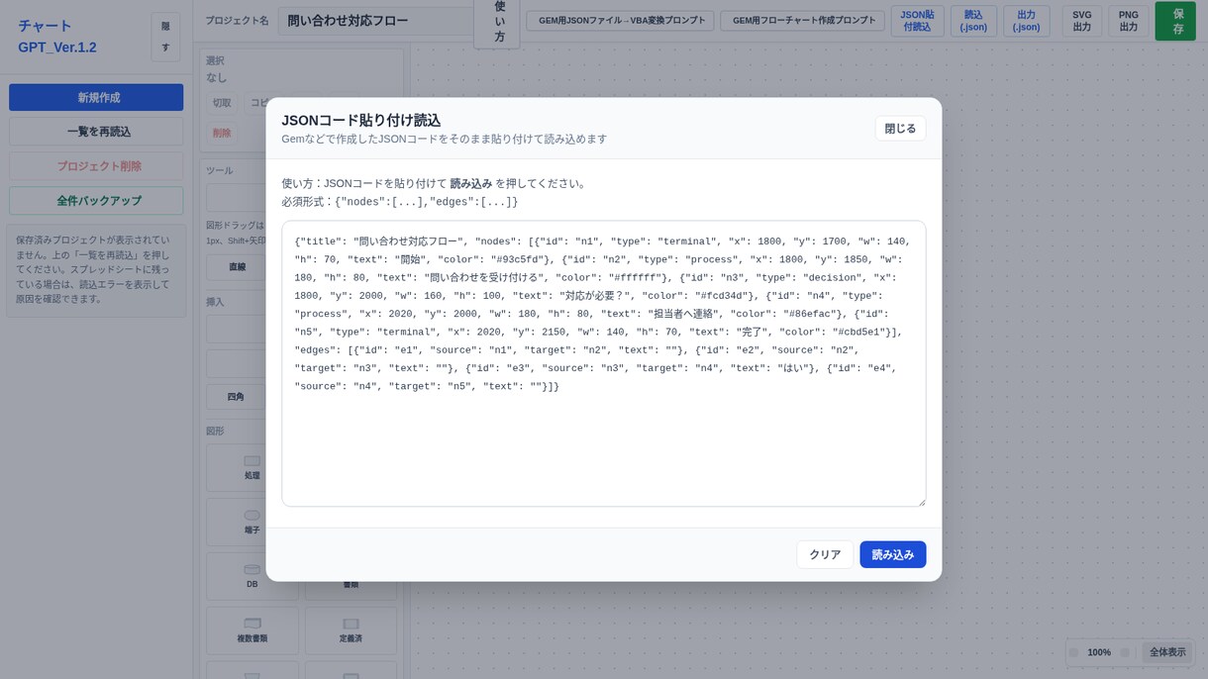
Task: Edit the プロジェクト名 project name field
Action: pos(376,21)
